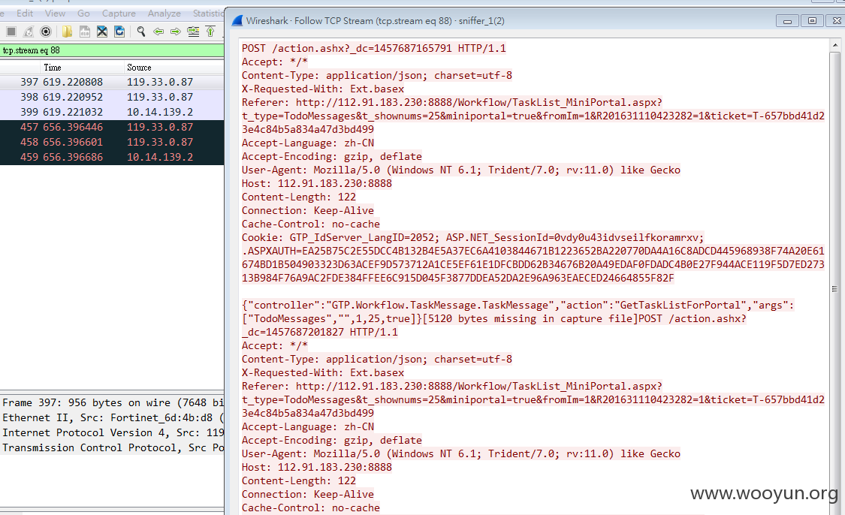The image size is (845, 515).
Task: Open the View menu
Action: [55, 14]
